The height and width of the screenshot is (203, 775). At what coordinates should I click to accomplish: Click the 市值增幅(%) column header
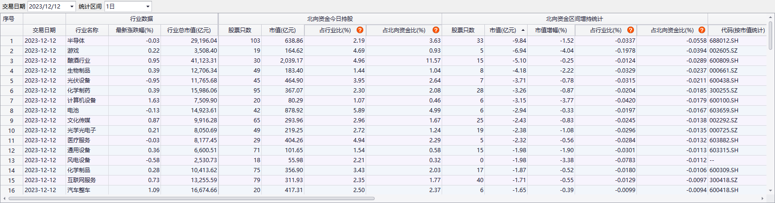click(551, 30)
